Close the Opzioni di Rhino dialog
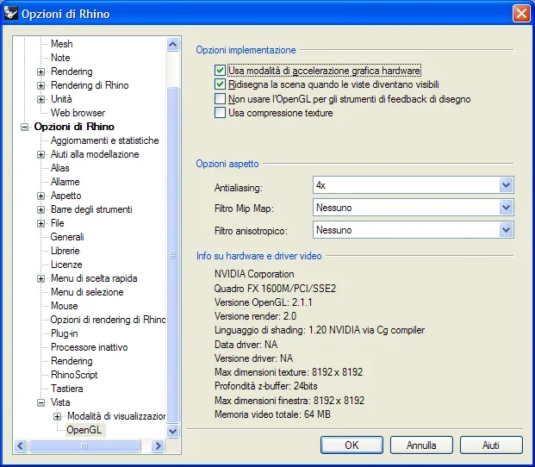Image resolution: width=535 pixels, height=467 pixels. pos(520,14)
